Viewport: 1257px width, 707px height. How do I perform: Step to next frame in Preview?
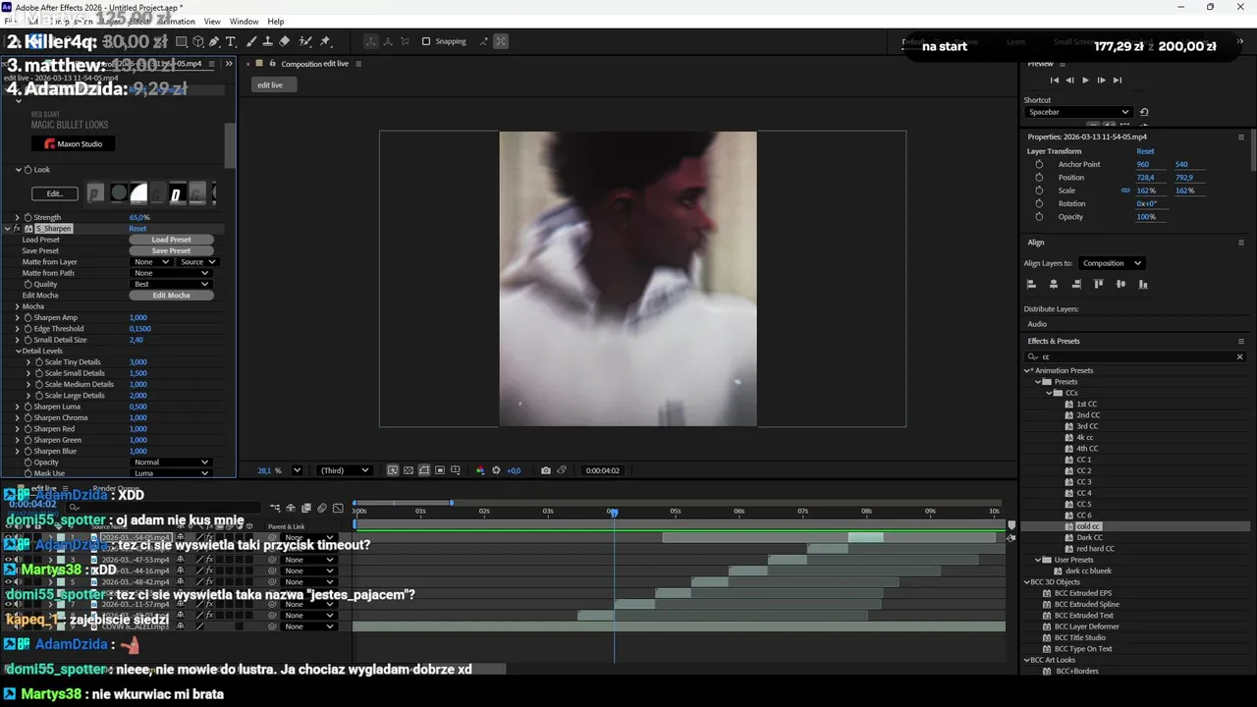click(x=1101, y=81)
